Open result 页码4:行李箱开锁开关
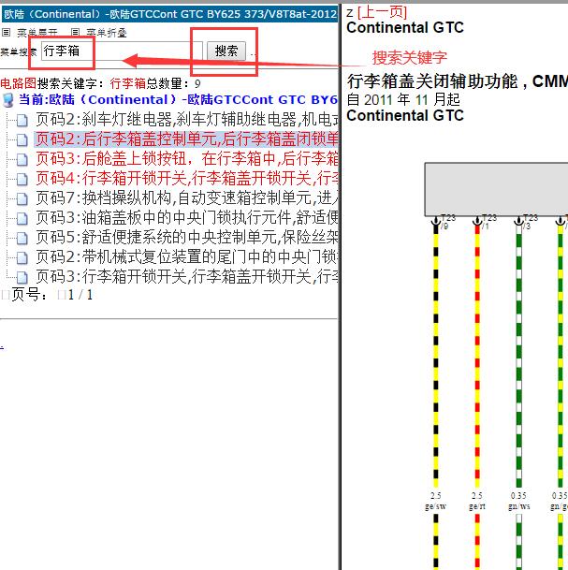This screenshot has width=568, height=570. tap(187, 178)
